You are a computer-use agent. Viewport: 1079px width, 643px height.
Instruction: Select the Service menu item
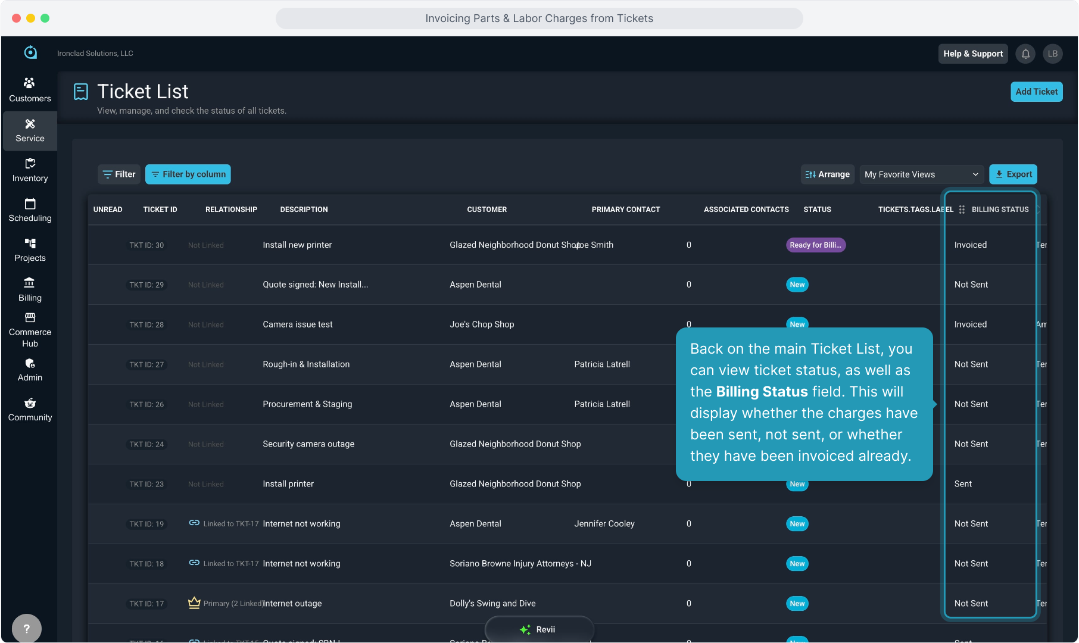pyautogui.click(x=30, y=130)
